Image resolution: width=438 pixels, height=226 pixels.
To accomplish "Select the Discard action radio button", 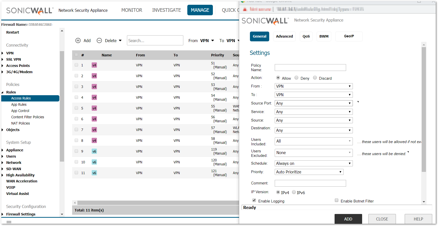I will 315,78.
